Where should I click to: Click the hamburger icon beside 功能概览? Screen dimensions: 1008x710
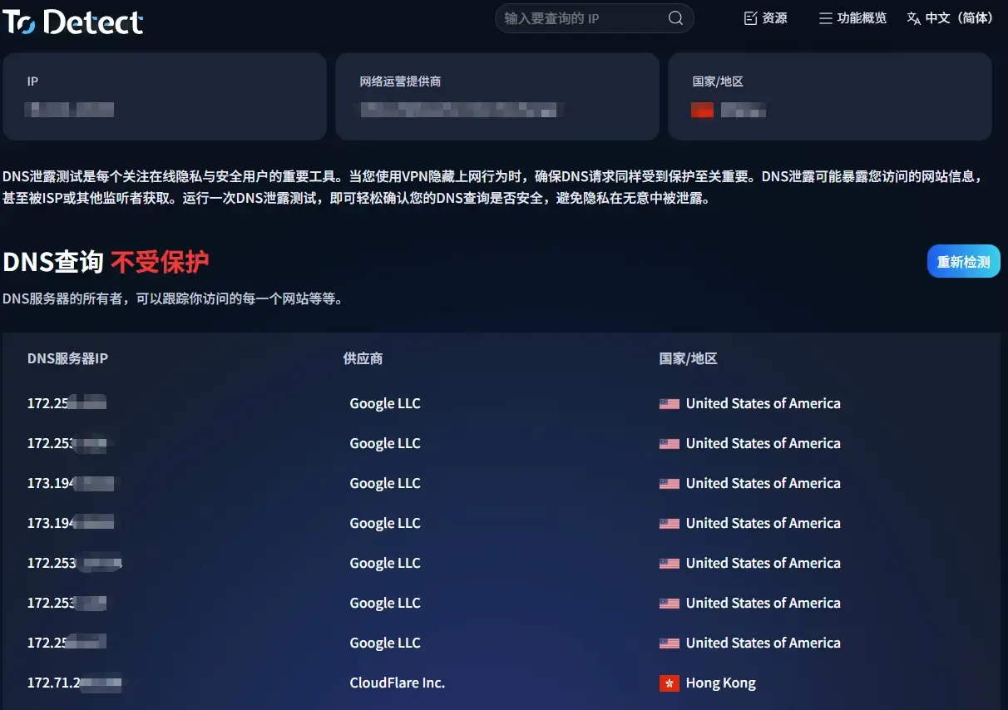[x=825, y=18]
